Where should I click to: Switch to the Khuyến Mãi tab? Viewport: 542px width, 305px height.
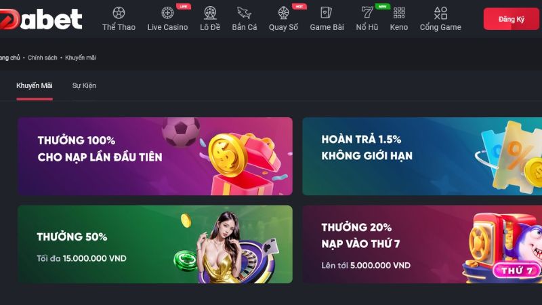35,86
